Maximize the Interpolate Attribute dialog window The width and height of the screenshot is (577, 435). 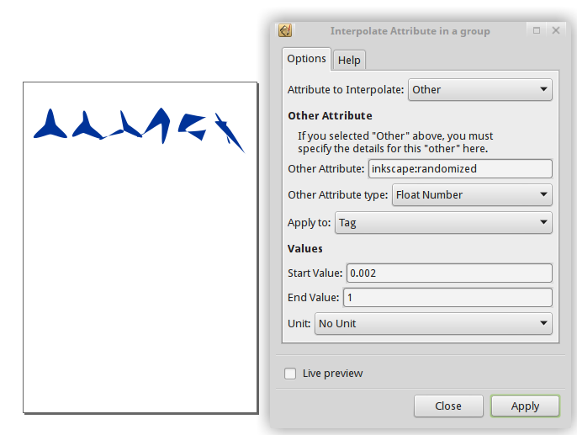point(537,30)
